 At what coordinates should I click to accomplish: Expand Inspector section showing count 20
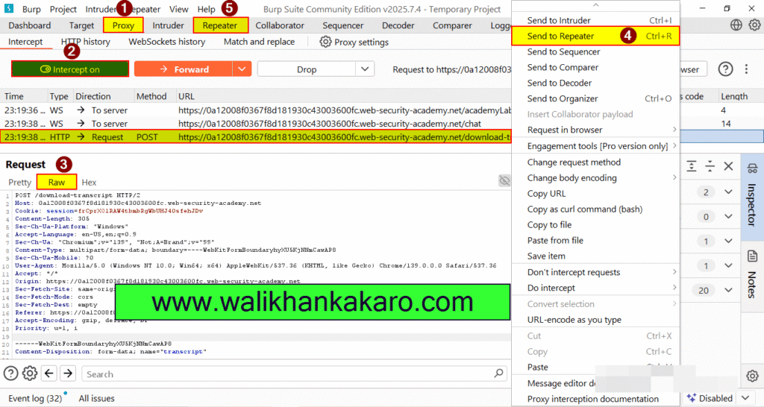[x=728, y=290]
